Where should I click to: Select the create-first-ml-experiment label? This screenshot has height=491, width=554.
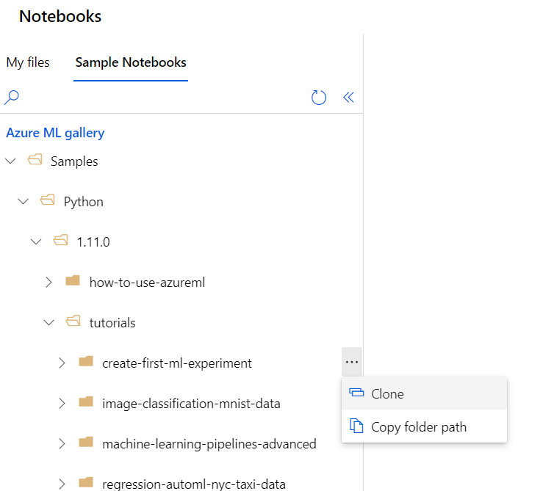[177, 363]
